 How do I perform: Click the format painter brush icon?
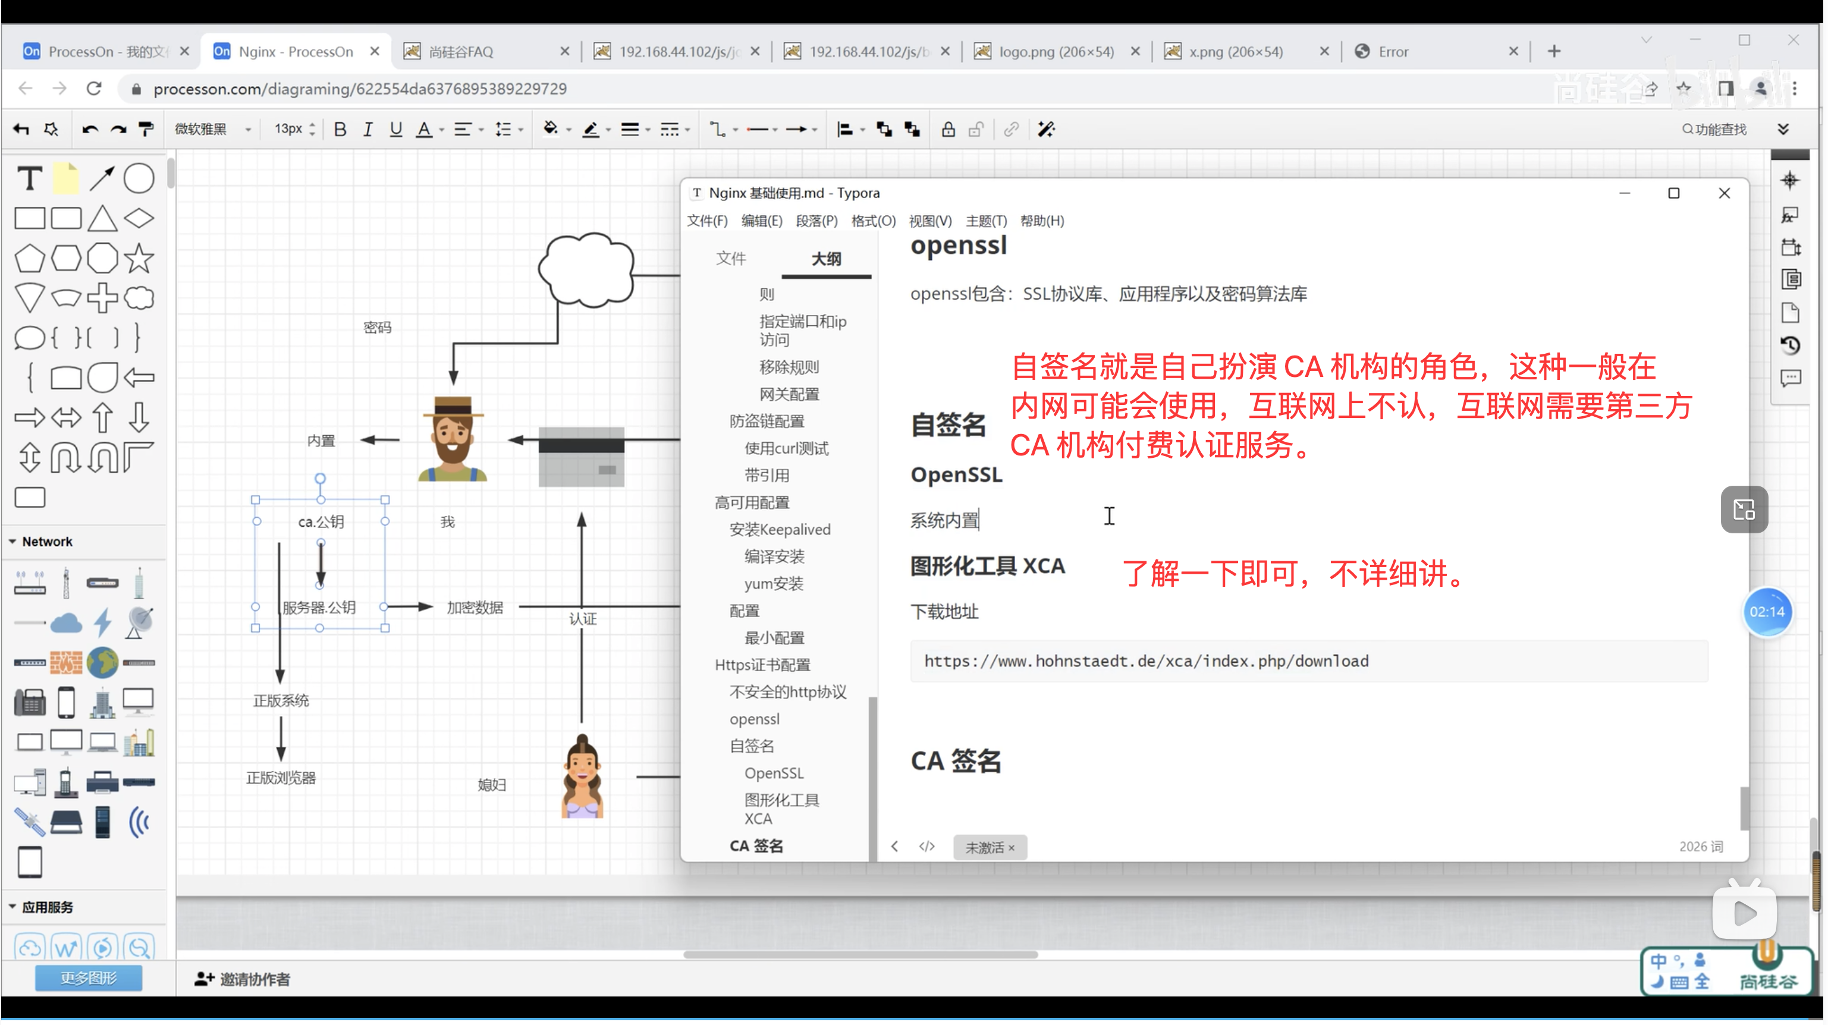pos(146,129)
